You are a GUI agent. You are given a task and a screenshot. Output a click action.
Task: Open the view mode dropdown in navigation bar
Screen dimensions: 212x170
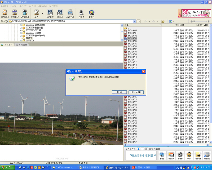174,21
